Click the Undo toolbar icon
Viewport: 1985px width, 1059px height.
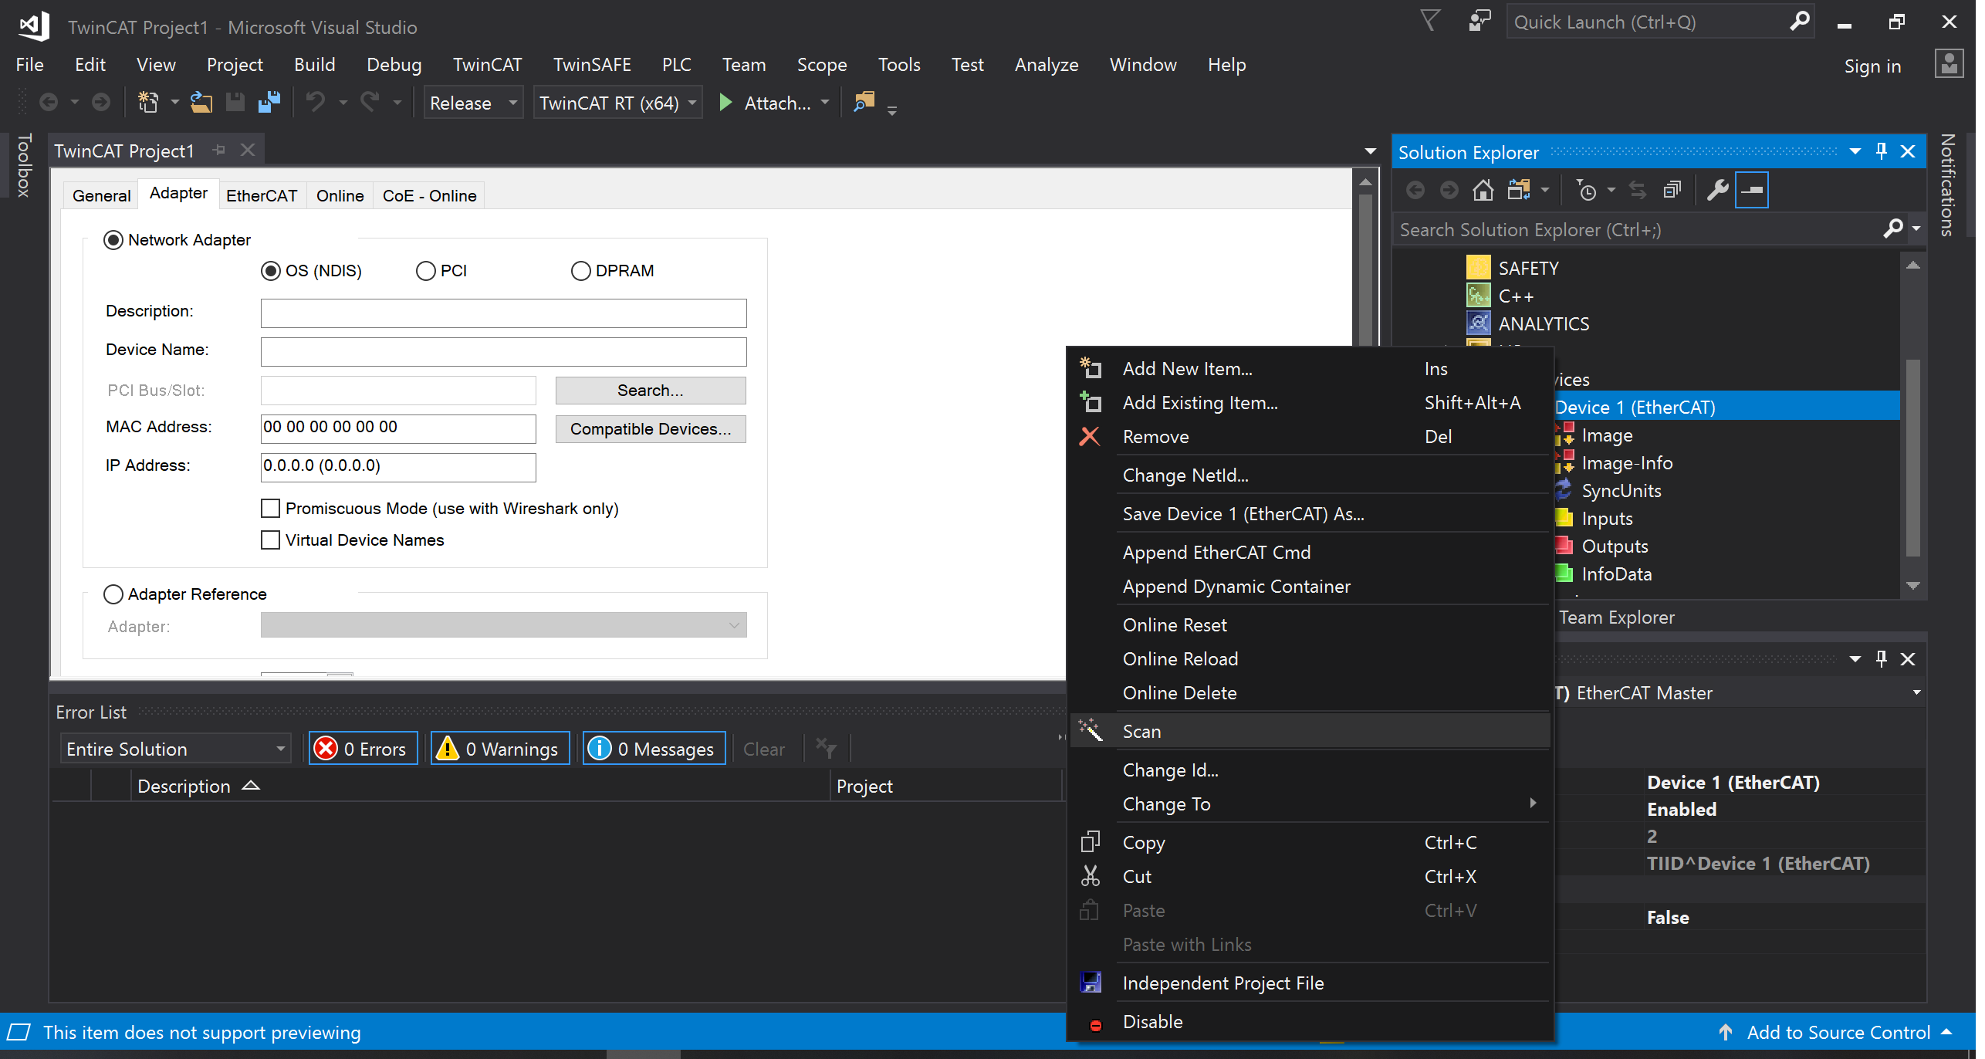[x=315, y=102]
